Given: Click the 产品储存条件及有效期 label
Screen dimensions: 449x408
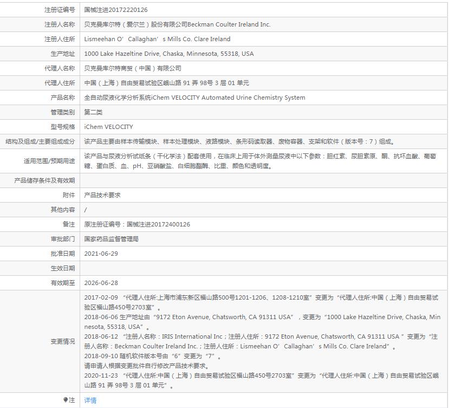Looking at the screenshot, I should pos(44,180).
